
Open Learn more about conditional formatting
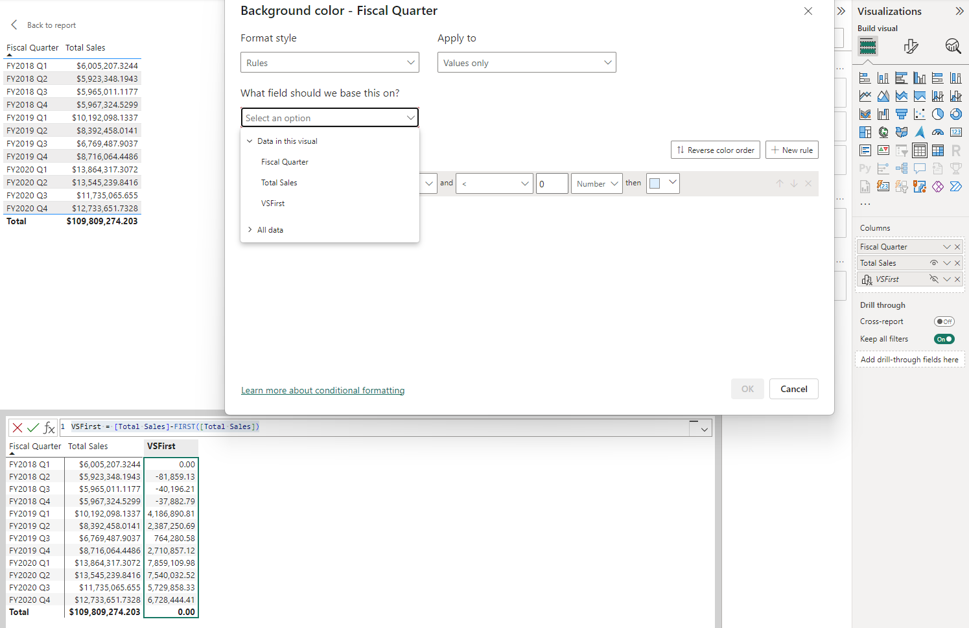(x=323, y=390)
